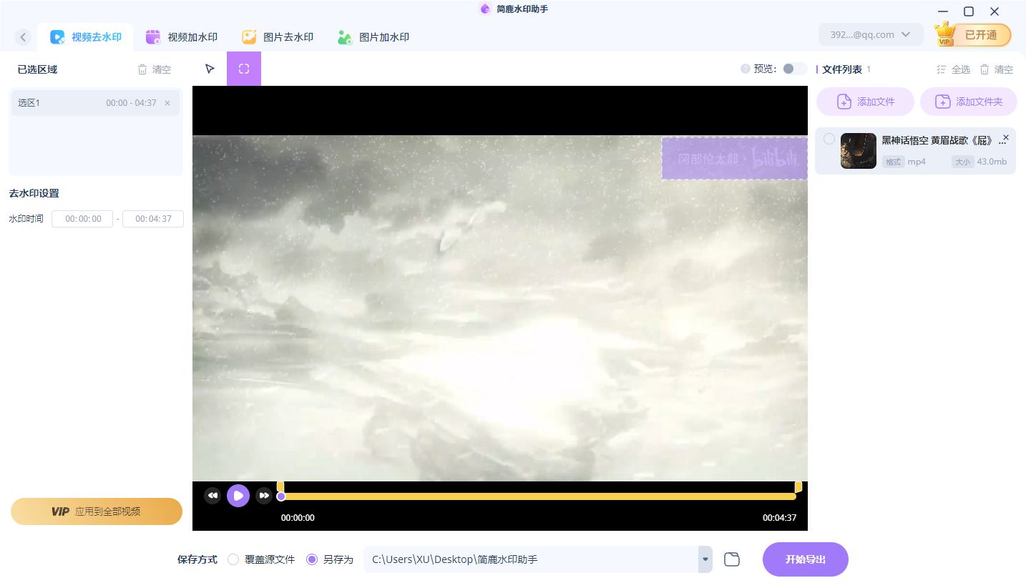Screen dimensions: 1026x588
Task: Expand the 392...@qq.com account dropdown
Action: pyautogui.click(x=871, y=34)
